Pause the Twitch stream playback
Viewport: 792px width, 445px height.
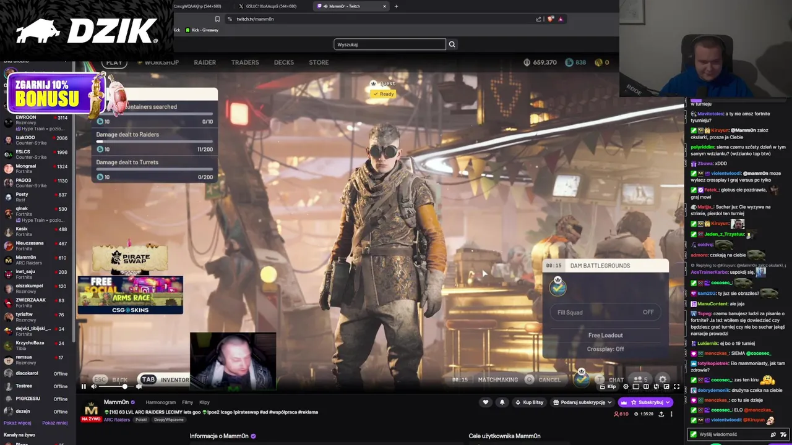pos(84,386)
